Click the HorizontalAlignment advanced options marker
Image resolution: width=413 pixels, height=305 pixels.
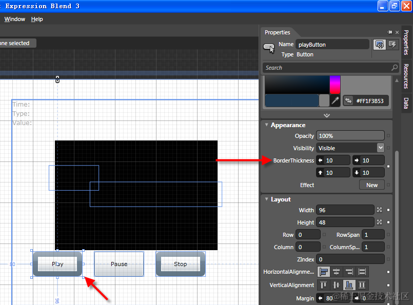388,272
